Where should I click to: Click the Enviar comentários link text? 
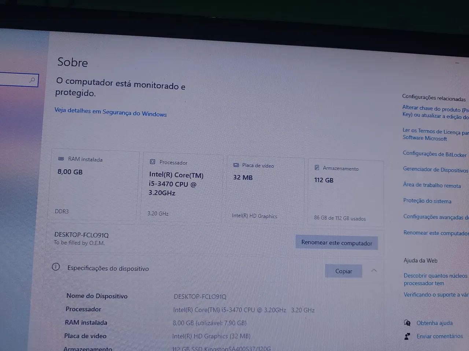pyautogui.click(x=440, y=336)
